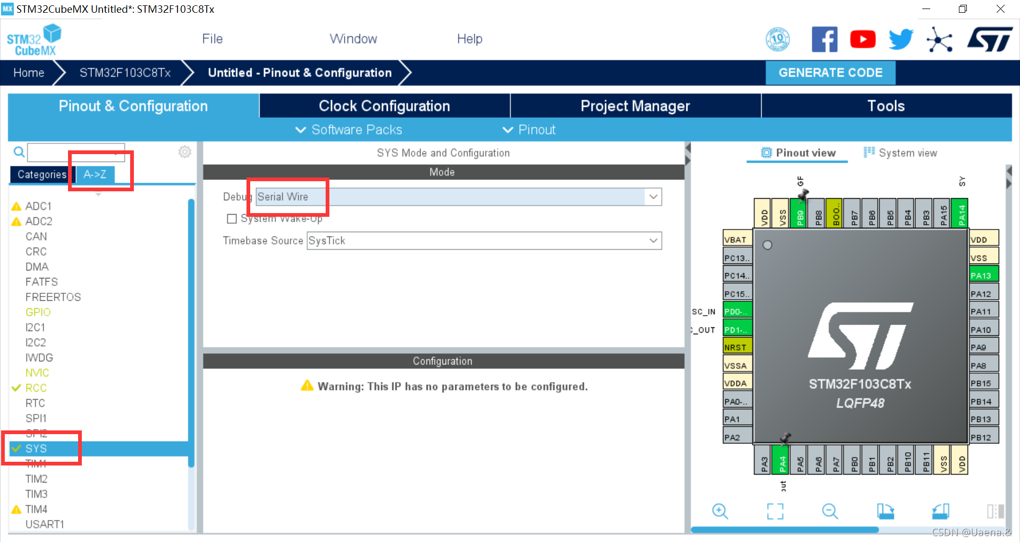
Task: Click the pinout view horizontal scrollbar
Action: 785,530
